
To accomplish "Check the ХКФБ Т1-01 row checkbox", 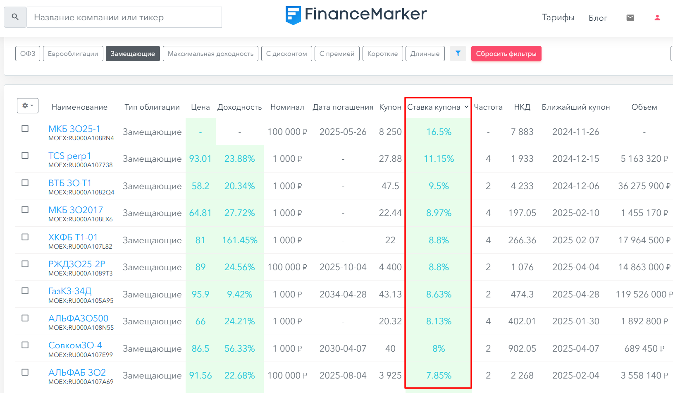I will (x=25, y=237).
